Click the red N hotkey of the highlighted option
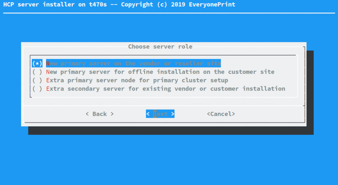This screenshot has height=185, width=338. 48,63
